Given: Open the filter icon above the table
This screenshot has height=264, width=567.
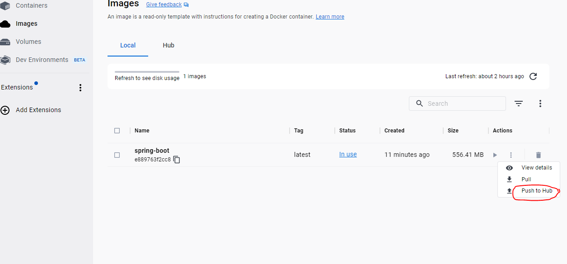Looking at the screenshot, I should click(x=518, y=104).
